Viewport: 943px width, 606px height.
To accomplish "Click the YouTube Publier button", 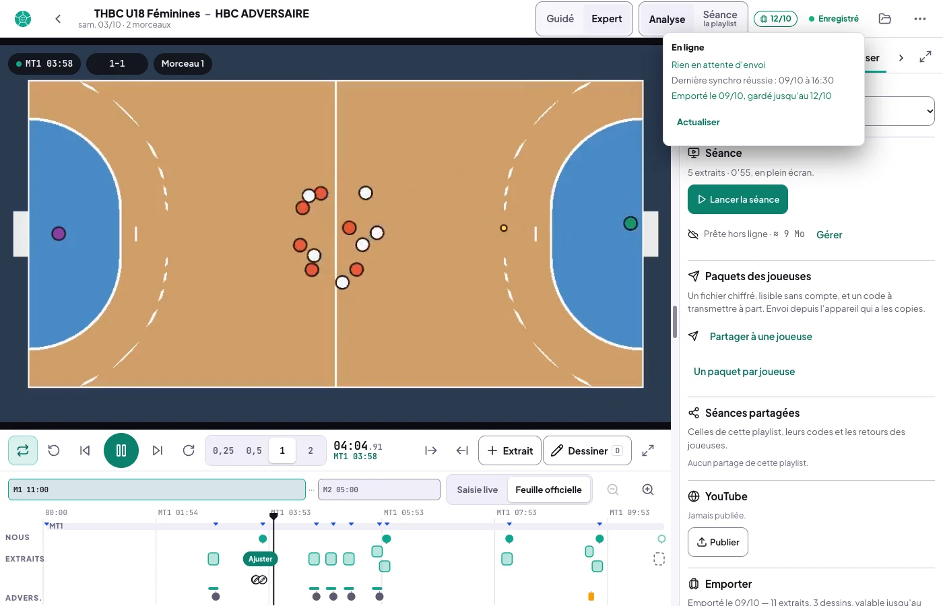I will (718, 542).
